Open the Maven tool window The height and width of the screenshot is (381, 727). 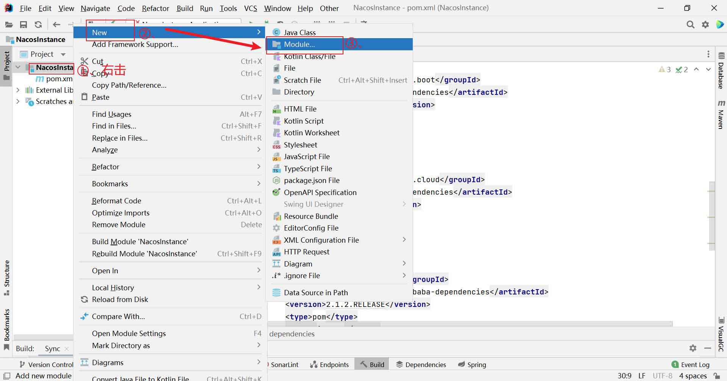(721, 115)
